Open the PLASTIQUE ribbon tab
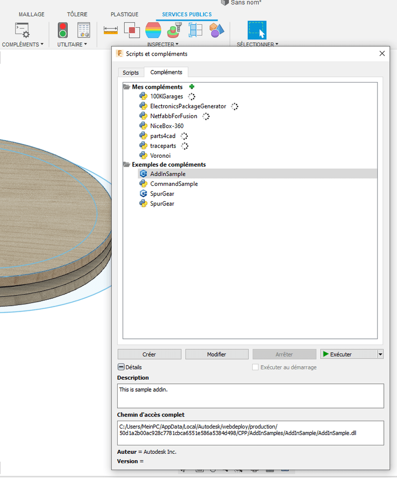Viewport: 397px width, 478px height. point(124,14)
